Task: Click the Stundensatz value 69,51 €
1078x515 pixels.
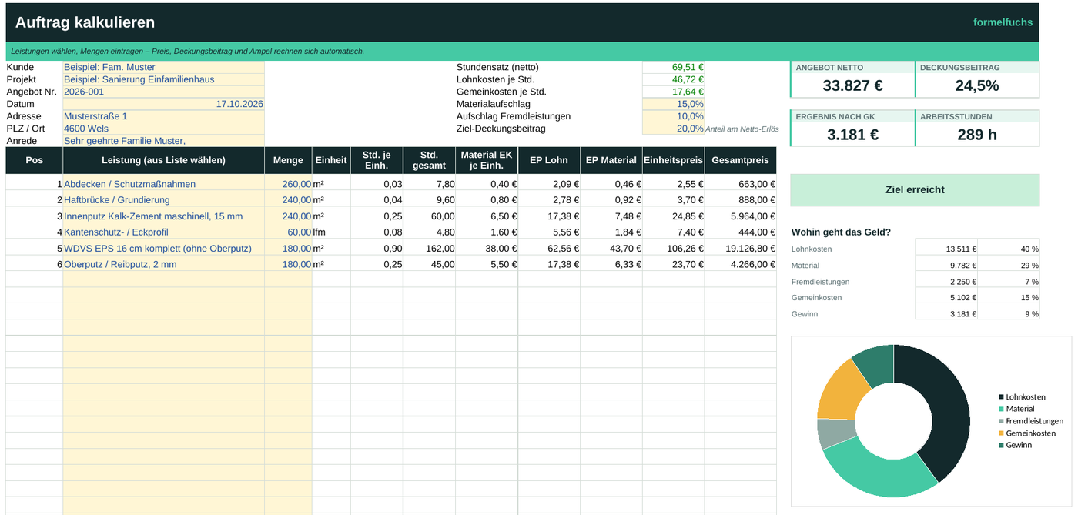Action: pos(673,67)
